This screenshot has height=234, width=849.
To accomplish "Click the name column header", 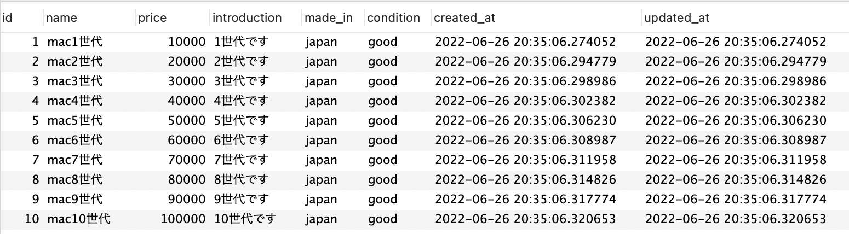I will click(x=89, y=17).
